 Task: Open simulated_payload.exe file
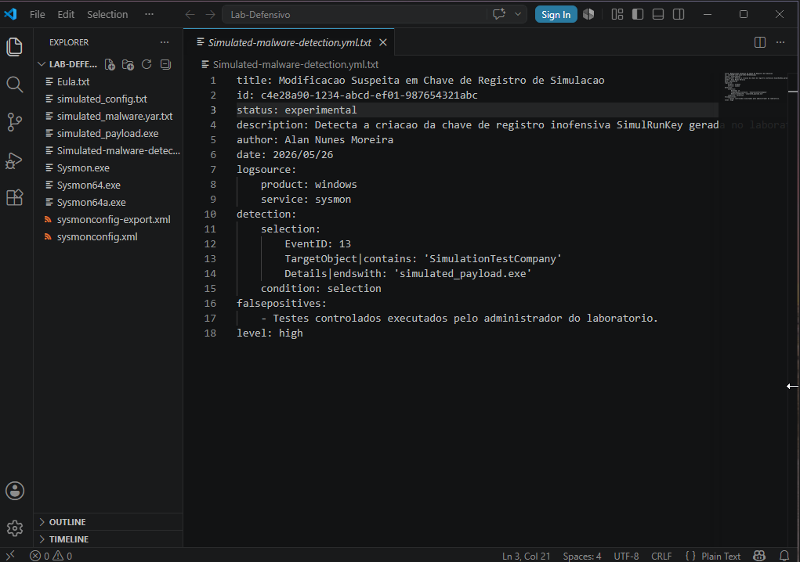(x=108, y=134)
